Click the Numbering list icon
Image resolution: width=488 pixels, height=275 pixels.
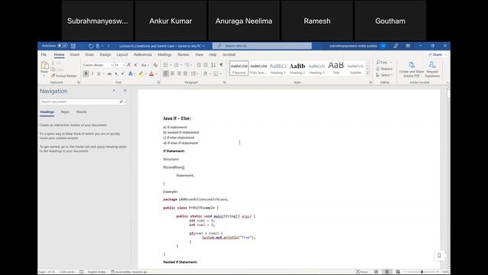[x=176, y=65]
